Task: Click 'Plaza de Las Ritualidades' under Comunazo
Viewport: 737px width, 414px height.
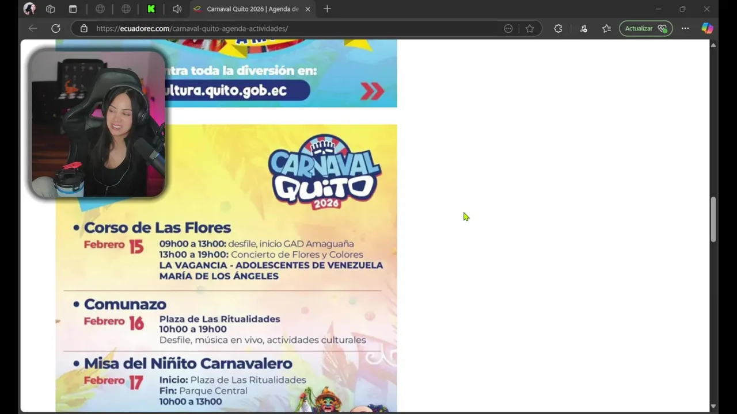Action: [220, 319]
